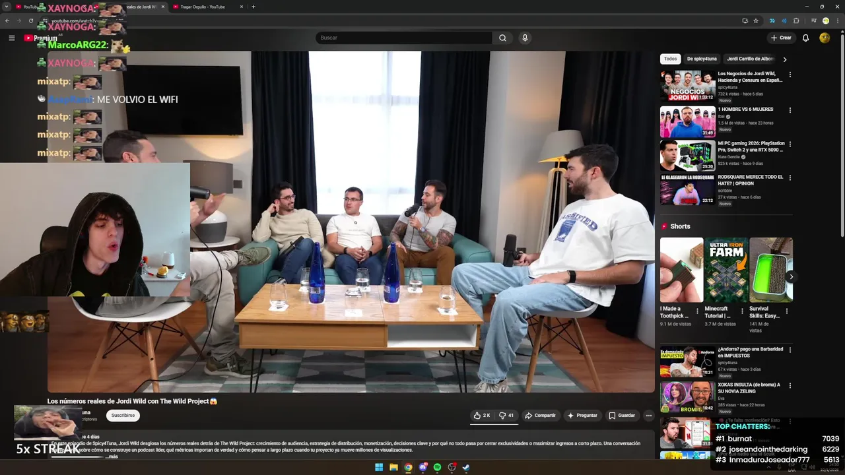Image resolution: width=845 pixels, height=475 pixels.
Task: Open Spotify from the taskbar
Action: pos(437,467)
